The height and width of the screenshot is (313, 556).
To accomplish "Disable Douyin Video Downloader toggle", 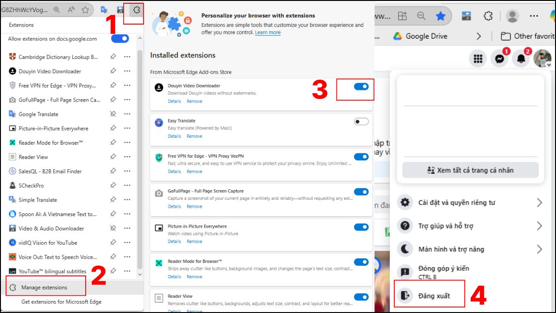I will (x=361, y=86).
